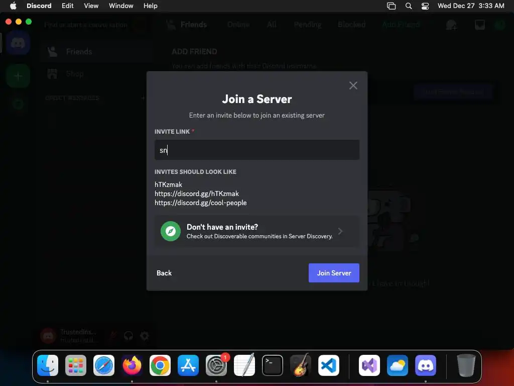Click Explore Discoverable Servers sidebar icon

18,105
